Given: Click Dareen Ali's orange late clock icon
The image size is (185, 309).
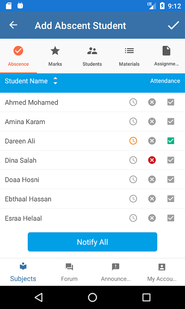Looking at the screenshot, I should (x=133, y=141).
